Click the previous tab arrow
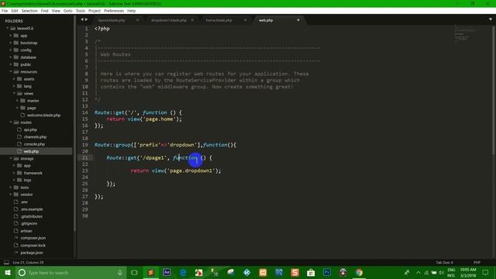The height and width of the screenshot is (279, 496). click(82, 19)
